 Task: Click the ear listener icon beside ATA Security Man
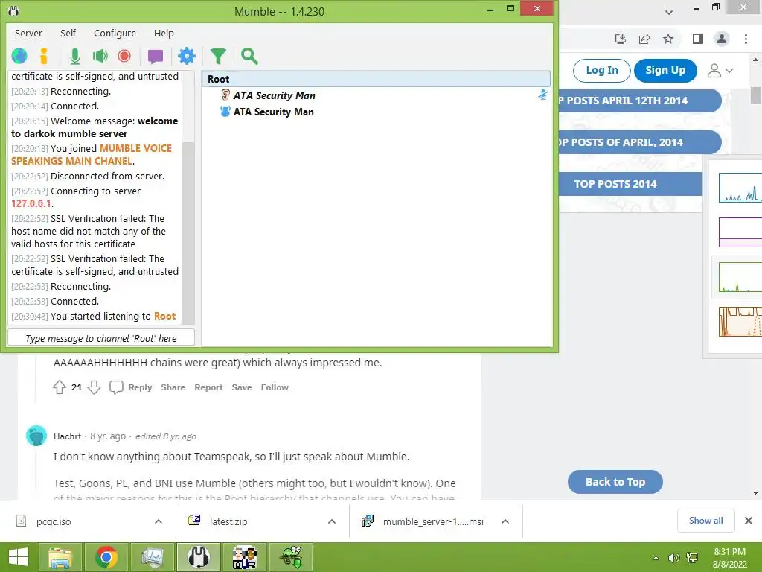(225, 95)
